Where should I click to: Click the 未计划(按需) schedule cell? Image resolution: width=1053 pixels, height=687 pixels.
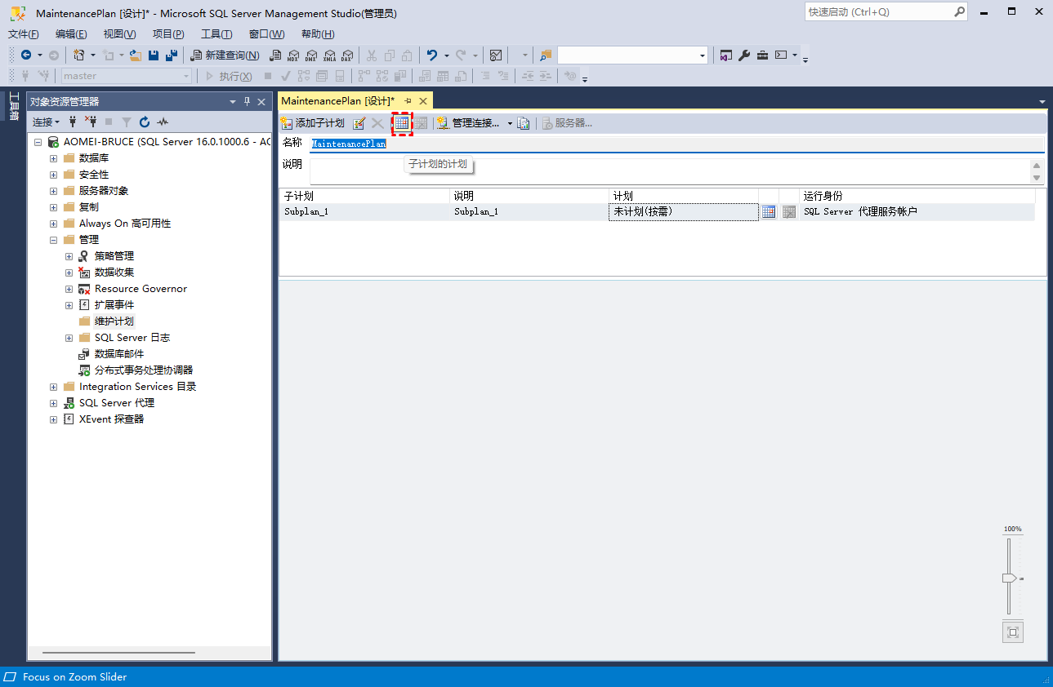[684, 211]
